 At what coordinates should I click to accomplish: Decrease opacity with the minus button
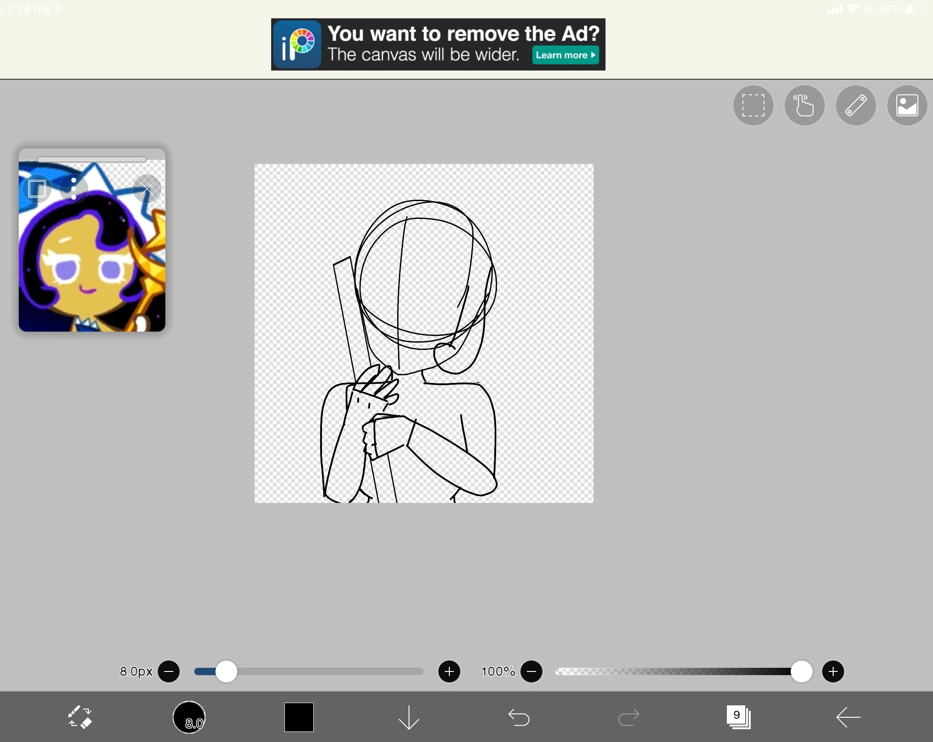(532, 671)
